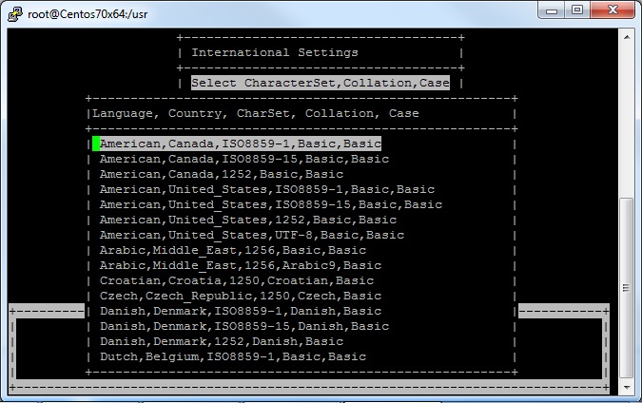Screen dimensions: 642x403
Task: Select American,United_States,1252,Basic,Basic entry
Action: (x=247, y=221)
